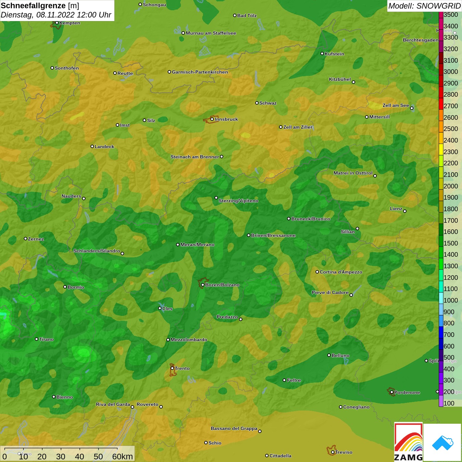462x462 pixels.
Task: Click the Berchtesgaden label
Action: tap(421, 40)
